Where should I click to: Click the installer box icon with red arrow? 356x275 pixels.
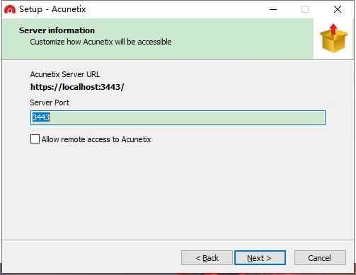333,38
